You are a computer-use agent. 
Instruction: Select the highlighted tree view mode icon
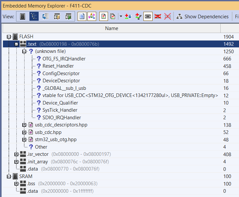(x=34, y=16)
